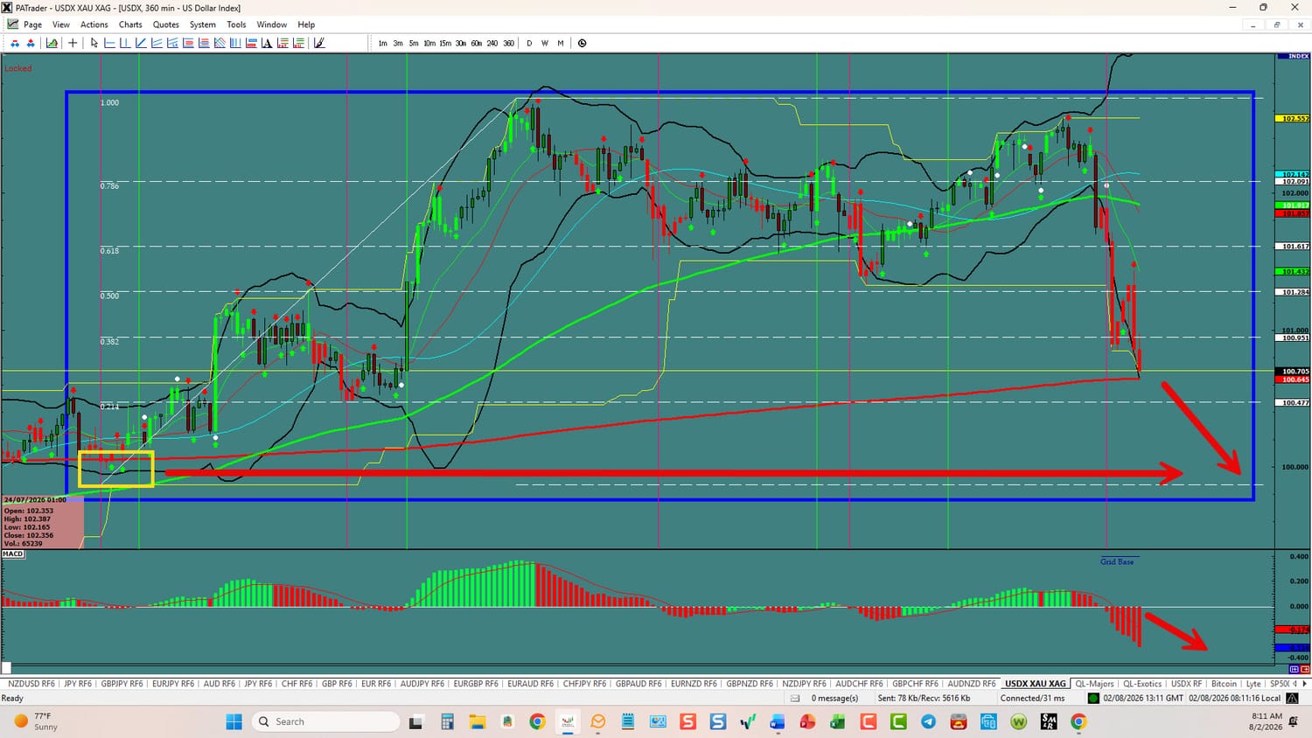The height and width of the screenshot is (738, 1312).
Task: Switch to the AUDNZD RF6 tab
Action: click(x=972, y=684)
